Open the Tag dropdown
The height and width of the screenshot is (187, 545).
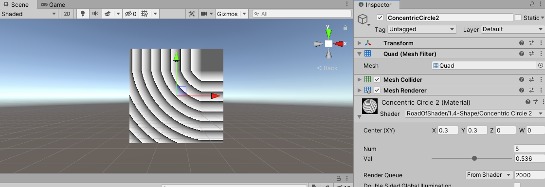click(422, 29)
